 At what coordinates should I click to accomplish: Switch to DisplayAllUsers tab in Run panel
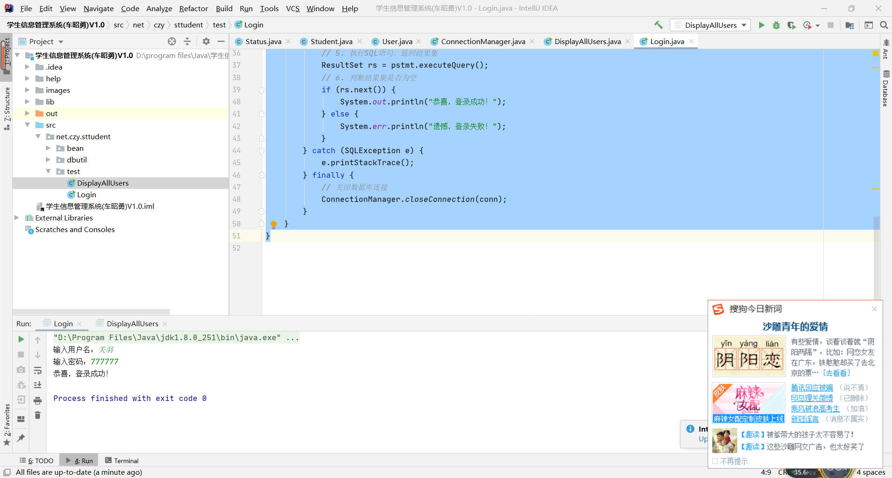coord(132,323)
